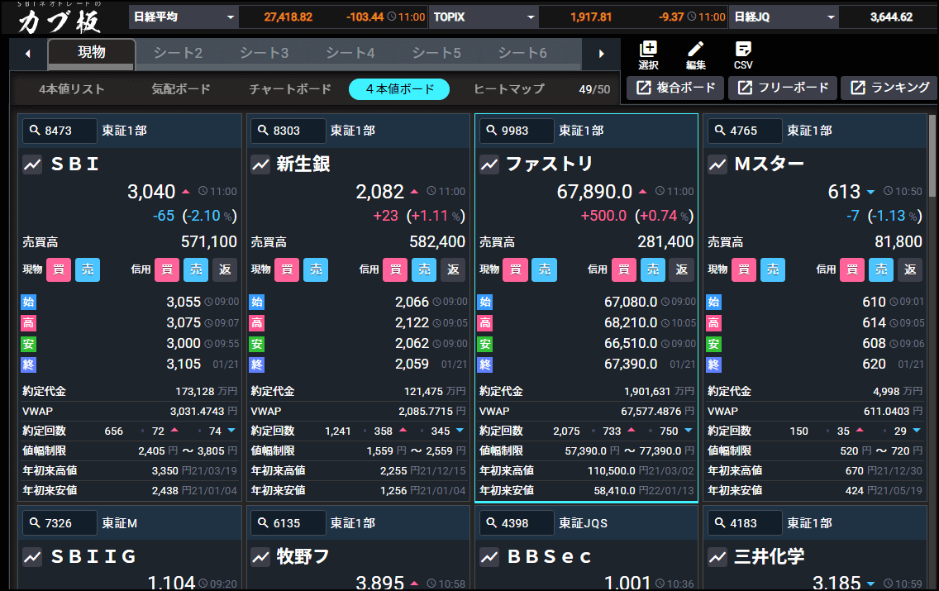Open the chart icon next to BBSec

(x=489, y=557)
